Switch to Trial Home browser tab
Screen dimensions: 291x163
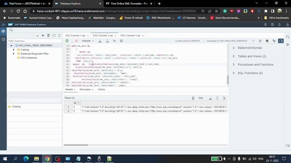click(27, 4)
